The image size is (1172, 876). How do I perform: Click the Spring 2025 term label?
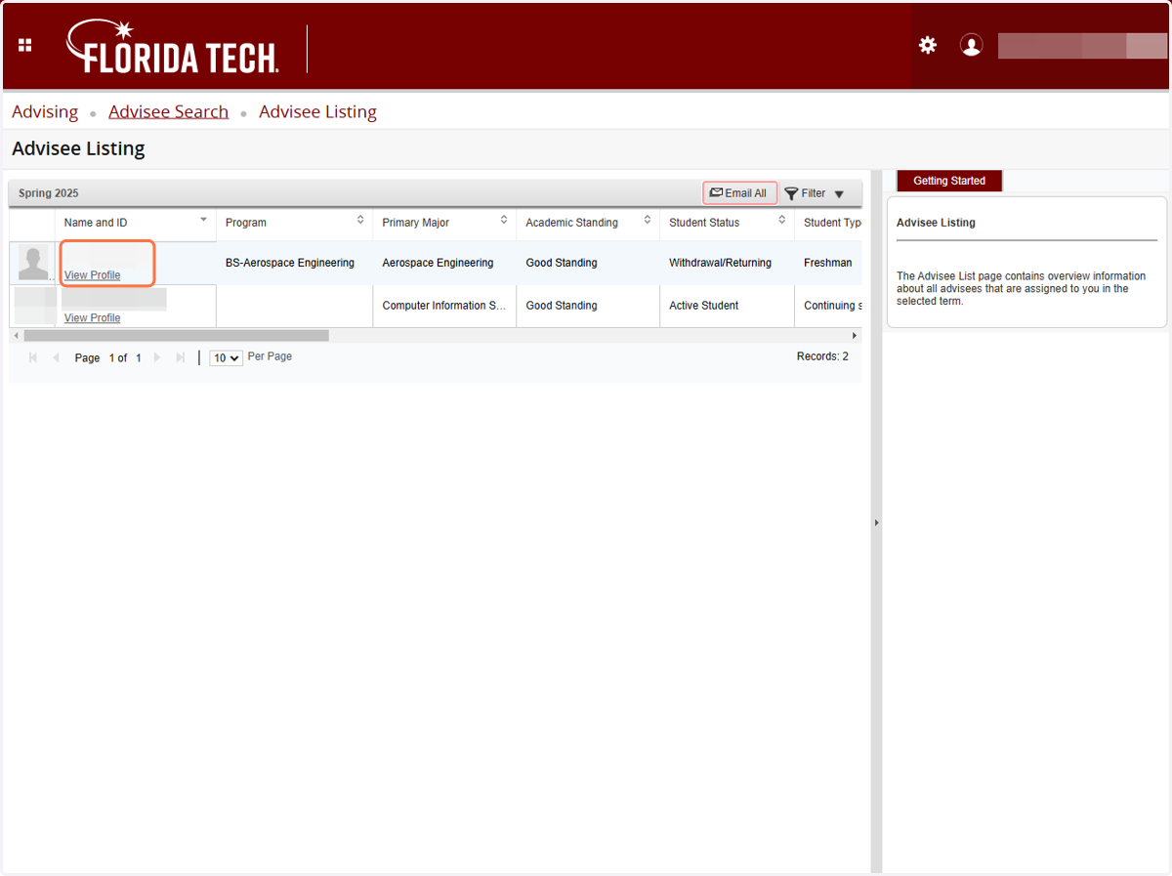click(49, 193)
